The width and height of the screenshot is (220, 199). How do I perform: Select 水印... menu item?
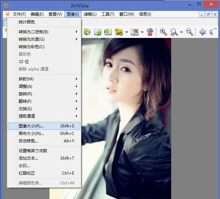pos(44,166)
